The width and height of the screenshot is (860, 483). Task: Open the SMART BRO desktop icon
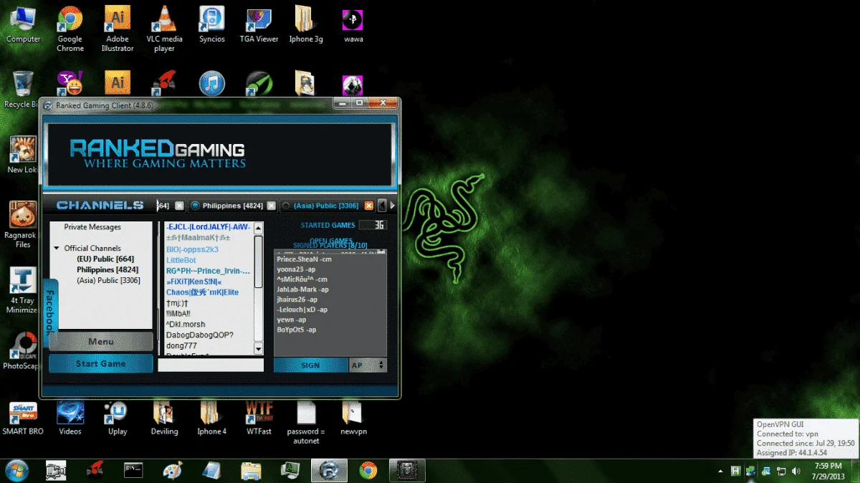(x=23, y=418)
